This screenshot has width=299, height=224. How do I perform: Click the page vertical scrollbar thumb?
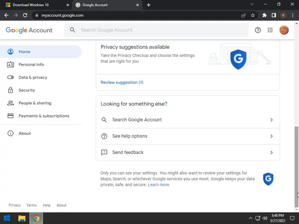pos(296,167)
